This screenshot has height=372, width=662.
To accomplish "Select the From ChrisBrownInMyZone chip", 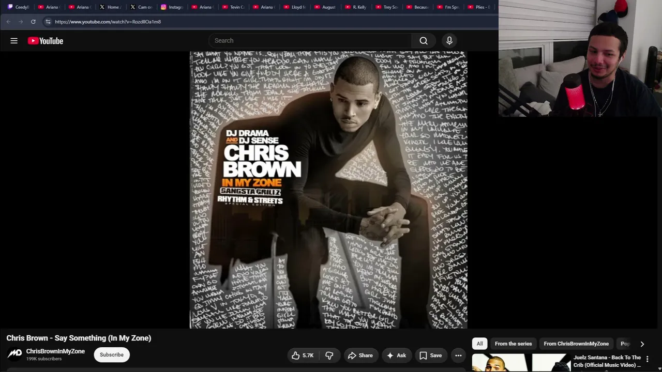I will click(576, 344).
